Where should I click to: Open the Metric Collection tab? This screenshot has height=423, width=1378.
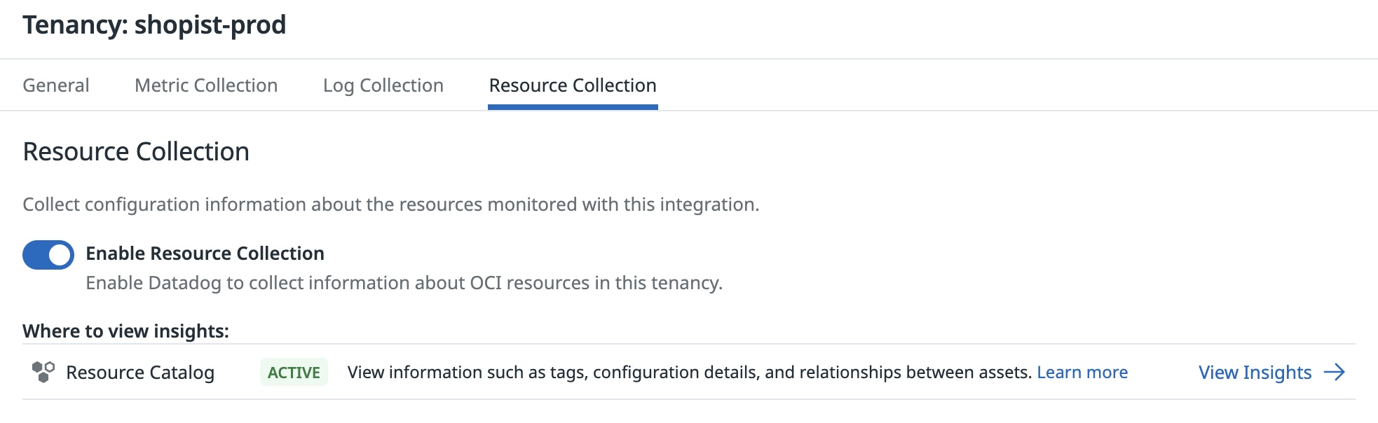[x=206, y=85]
